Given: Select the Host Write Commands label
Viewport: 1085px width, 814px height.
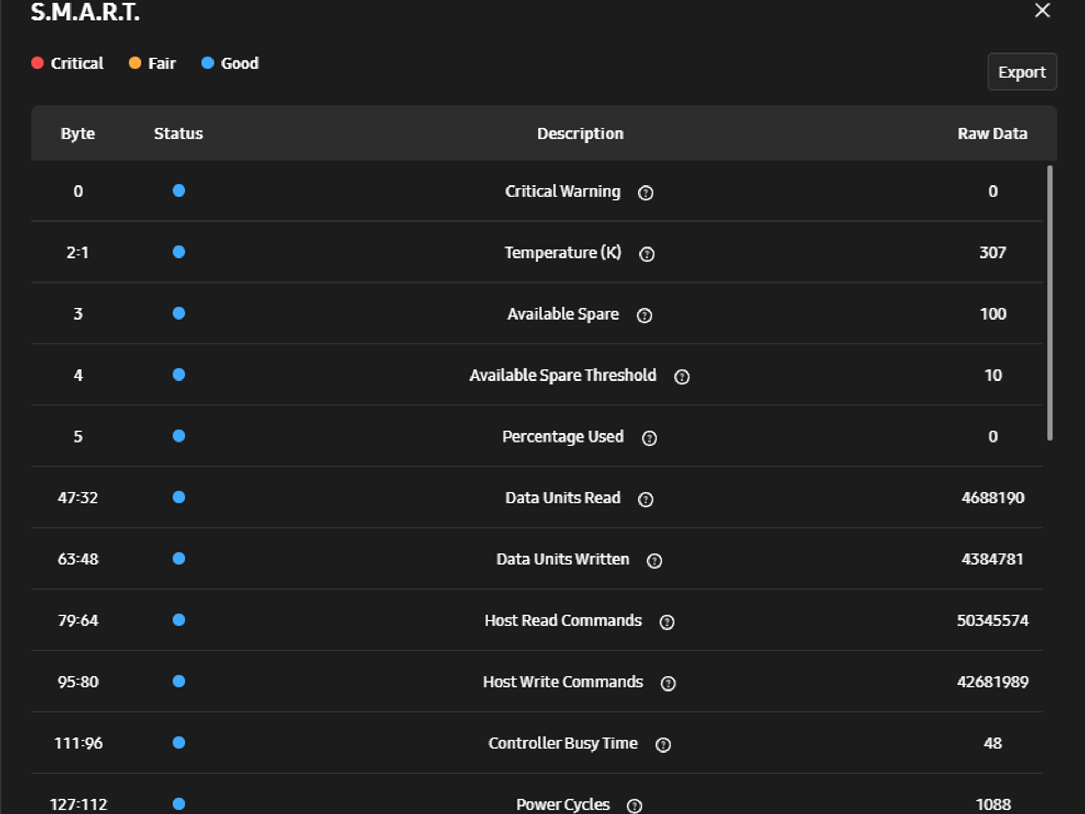Looking at the screenshot, I should (x=563, y=682).
